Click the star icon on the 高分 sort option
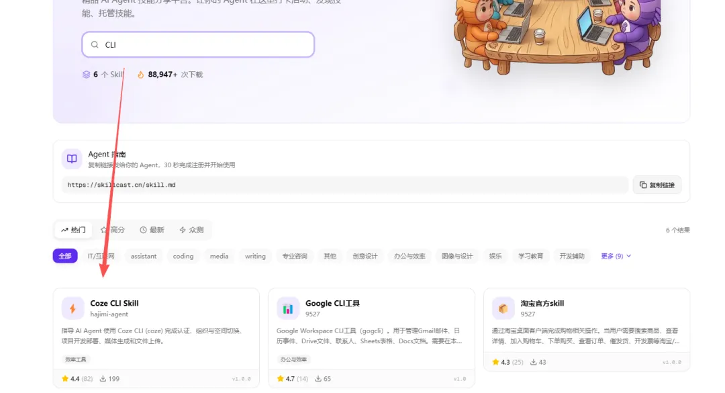The height and width of the screenshot is (393, 725). click(103, 230)
